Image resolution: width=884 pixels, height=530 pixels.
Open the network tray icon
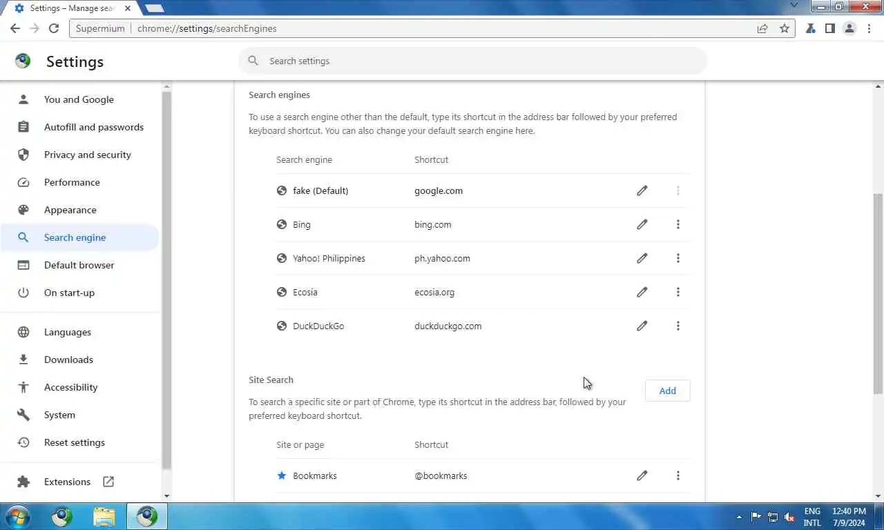[x=773, y=517]
